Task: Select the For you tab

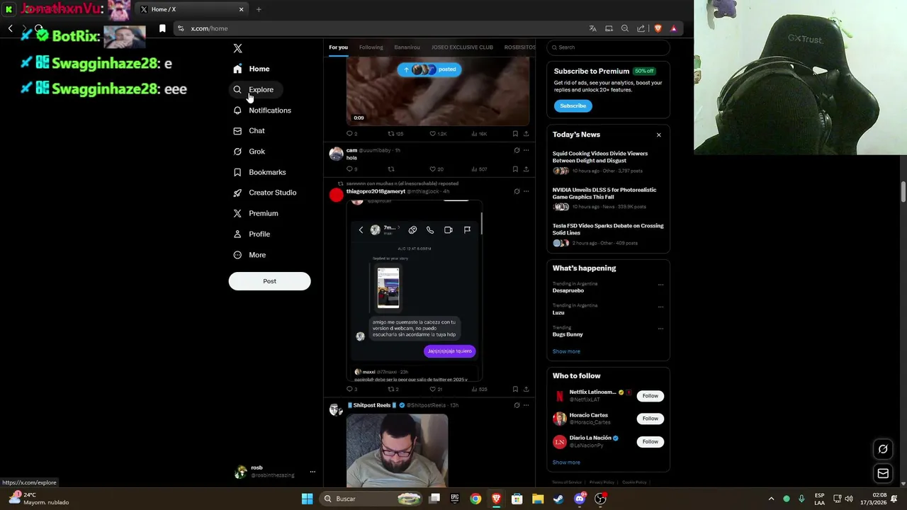Action: (338, 47)
